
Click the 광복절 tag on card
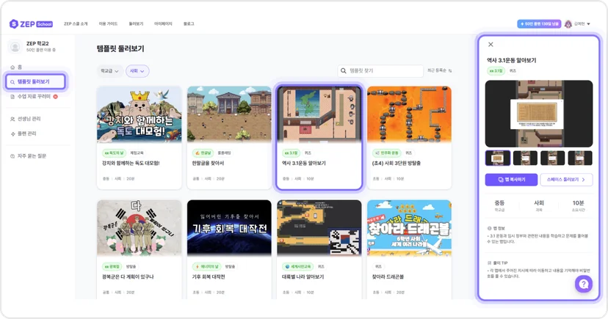pos(112,267)
